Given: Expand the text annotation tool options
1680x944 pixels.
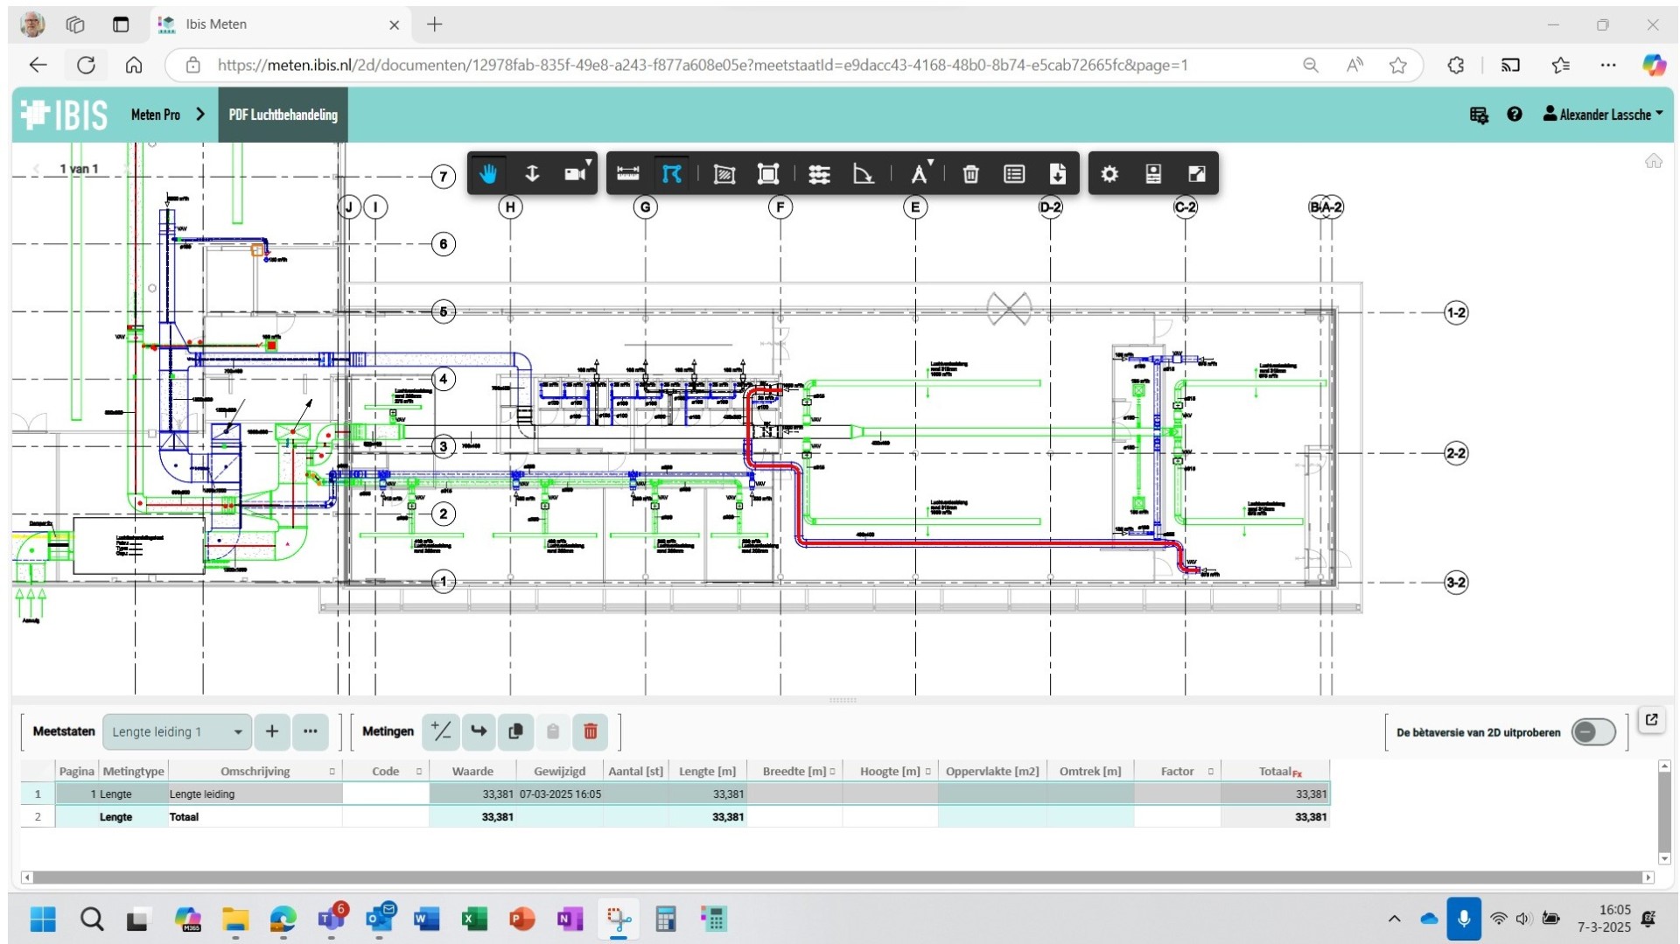Looking at the screenshot, I should 930,163.
